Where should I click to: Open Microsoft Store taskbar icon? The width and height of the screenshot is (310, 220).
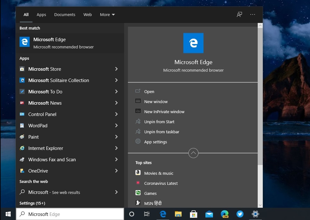[x=193, y=214]
